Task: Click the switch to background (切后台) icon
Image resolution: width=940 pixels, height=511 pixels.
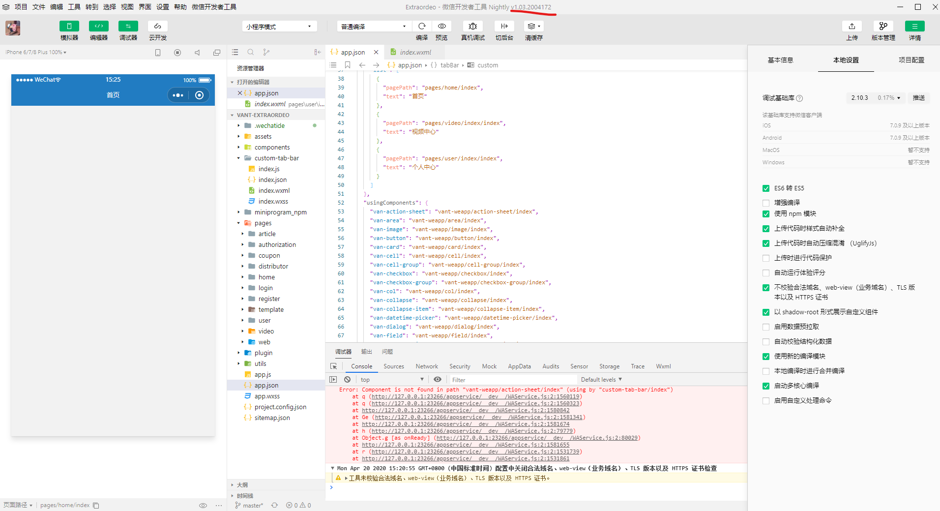Action: [504, 26]
